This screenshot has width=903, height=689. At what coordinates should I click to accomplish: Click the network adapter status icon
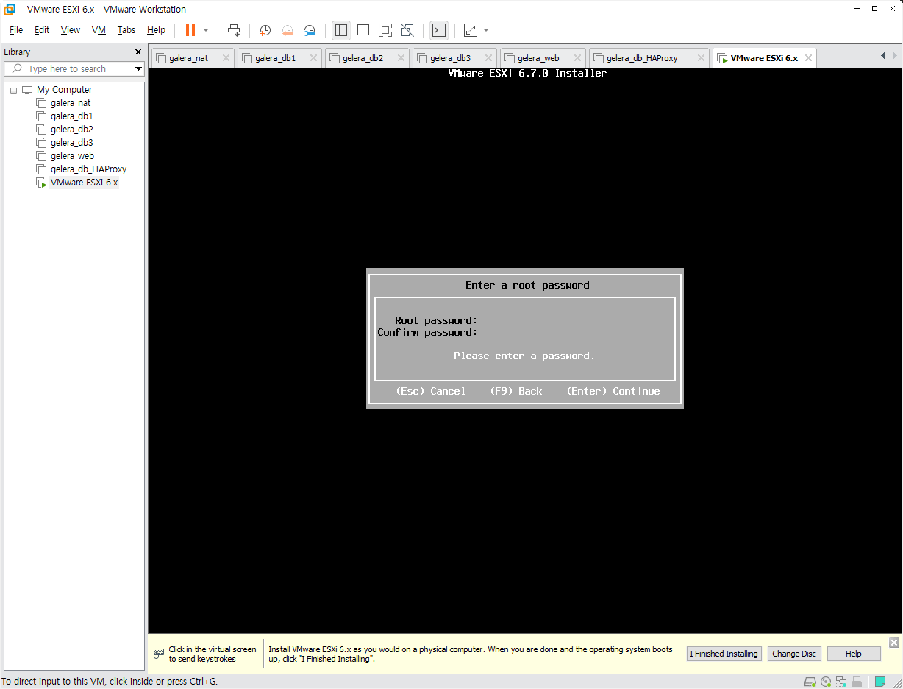point(841,682)
